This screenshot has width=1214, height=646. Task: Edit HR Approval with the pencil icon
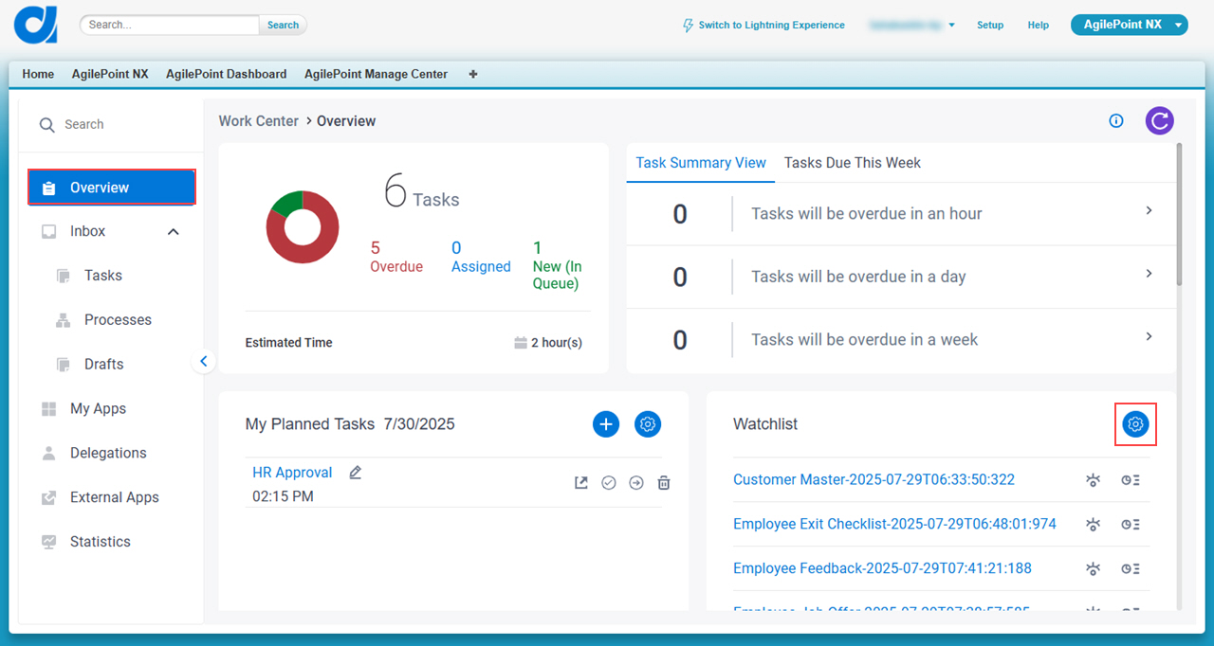coord(356,472)
